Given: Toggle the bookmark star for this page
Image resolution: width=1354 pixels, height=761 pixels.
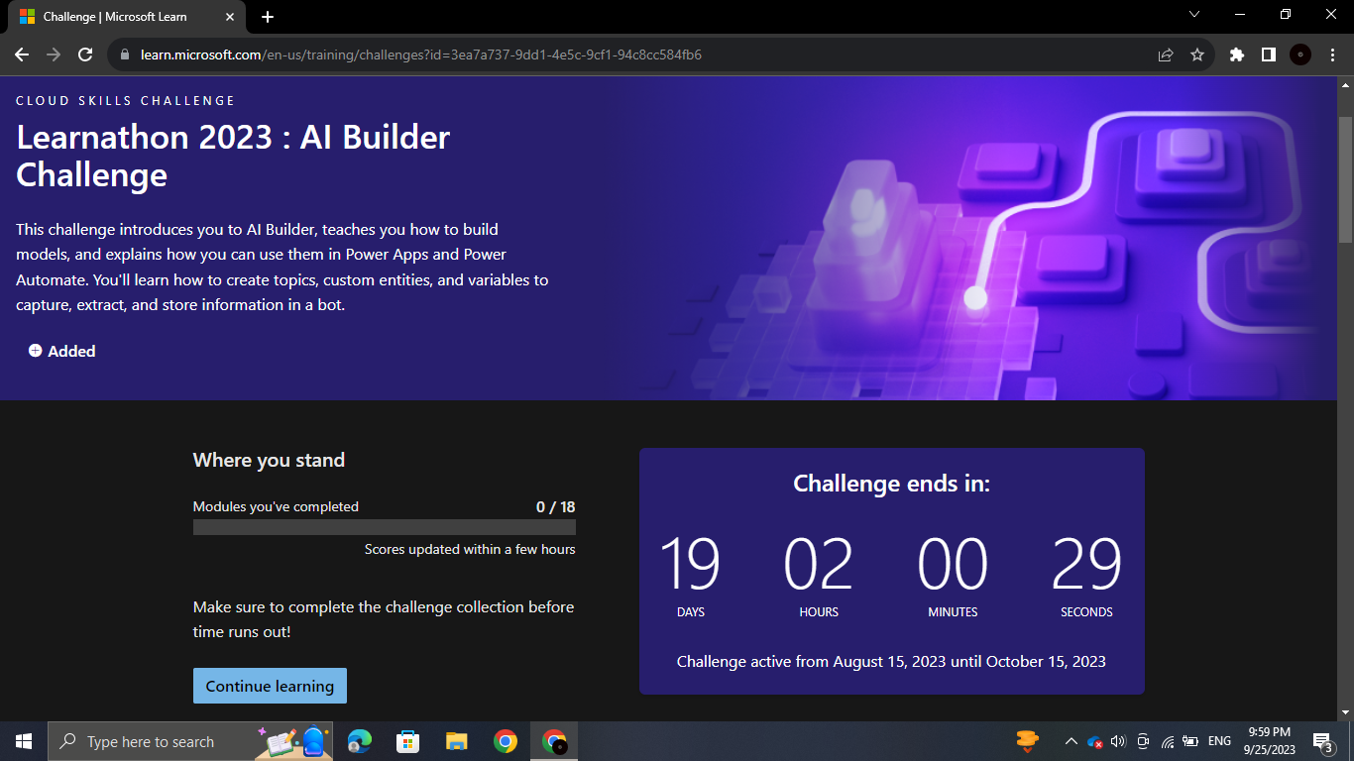Looking at the screenshot, I should 1198,54.
